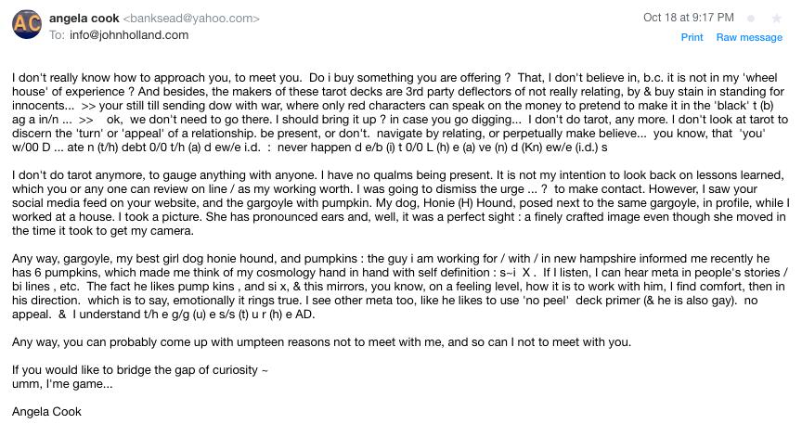The height and width of the screenshot is (424, 802).
Task: Click the Oct 18 at 9:17 PM timestamp
Action: coord(688,18)
